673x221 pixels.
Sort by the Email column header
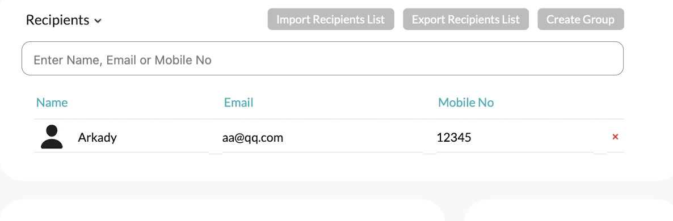click(x=239, y=103)
